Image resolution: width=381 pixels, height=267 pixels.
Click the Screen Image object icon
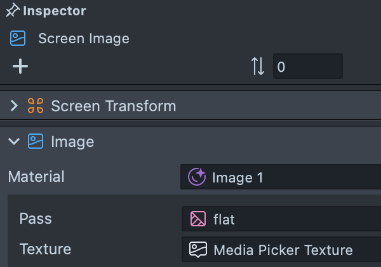pyautogui.click(x=17, y=39)
